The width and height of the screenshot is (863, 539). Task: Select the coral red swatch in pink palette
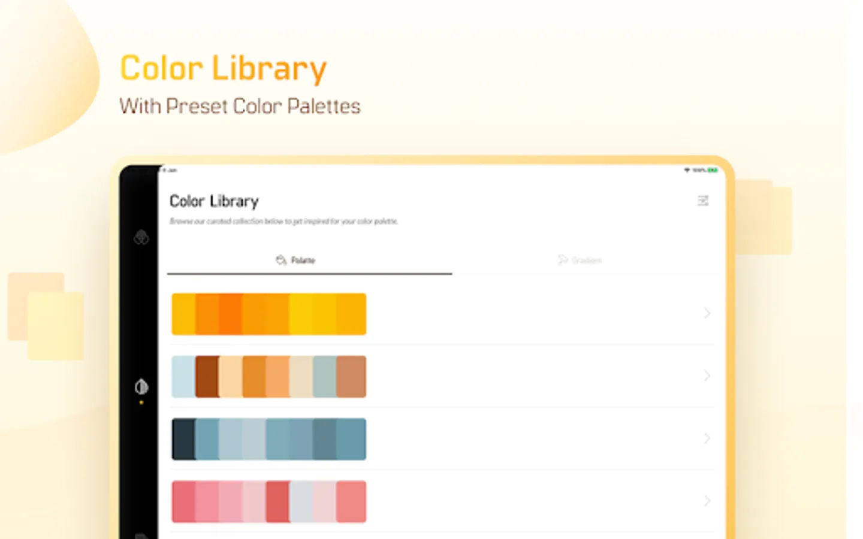coord(277,502)
